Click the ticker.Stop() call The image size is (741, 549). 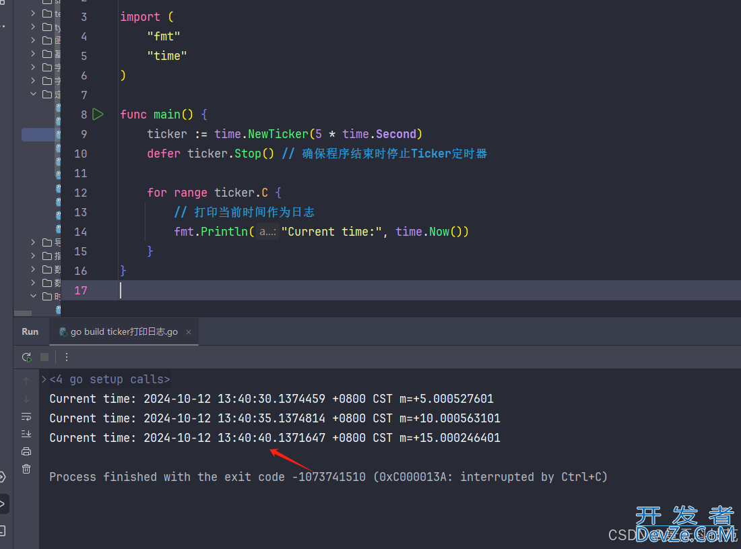[x=230, y=154]
